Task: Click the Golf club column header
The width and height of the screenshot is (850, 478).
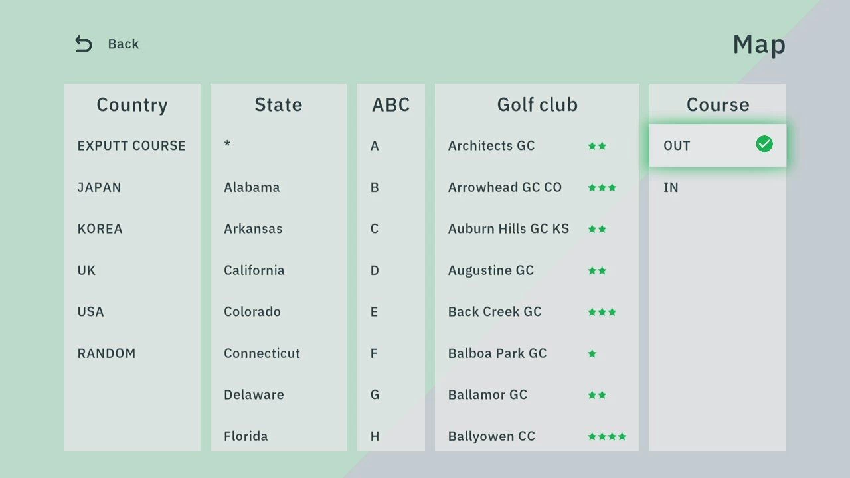Action: click(x=537, y=104)
